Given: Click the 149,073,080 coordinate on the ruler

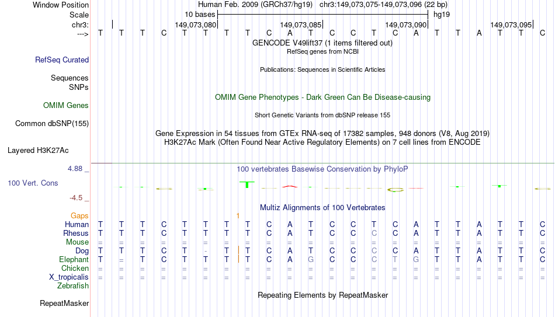Looking at the screenshot, I should coord(195,25).
